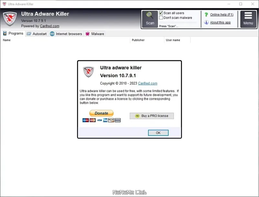
Task: Click the shield logo in the app header
Action: pyautogui.click(x=10, y=19)
